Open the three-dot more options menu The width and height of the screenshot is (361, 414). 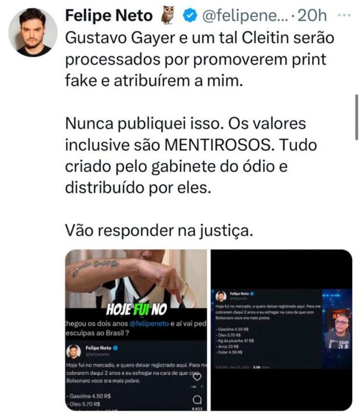[344, 15]
